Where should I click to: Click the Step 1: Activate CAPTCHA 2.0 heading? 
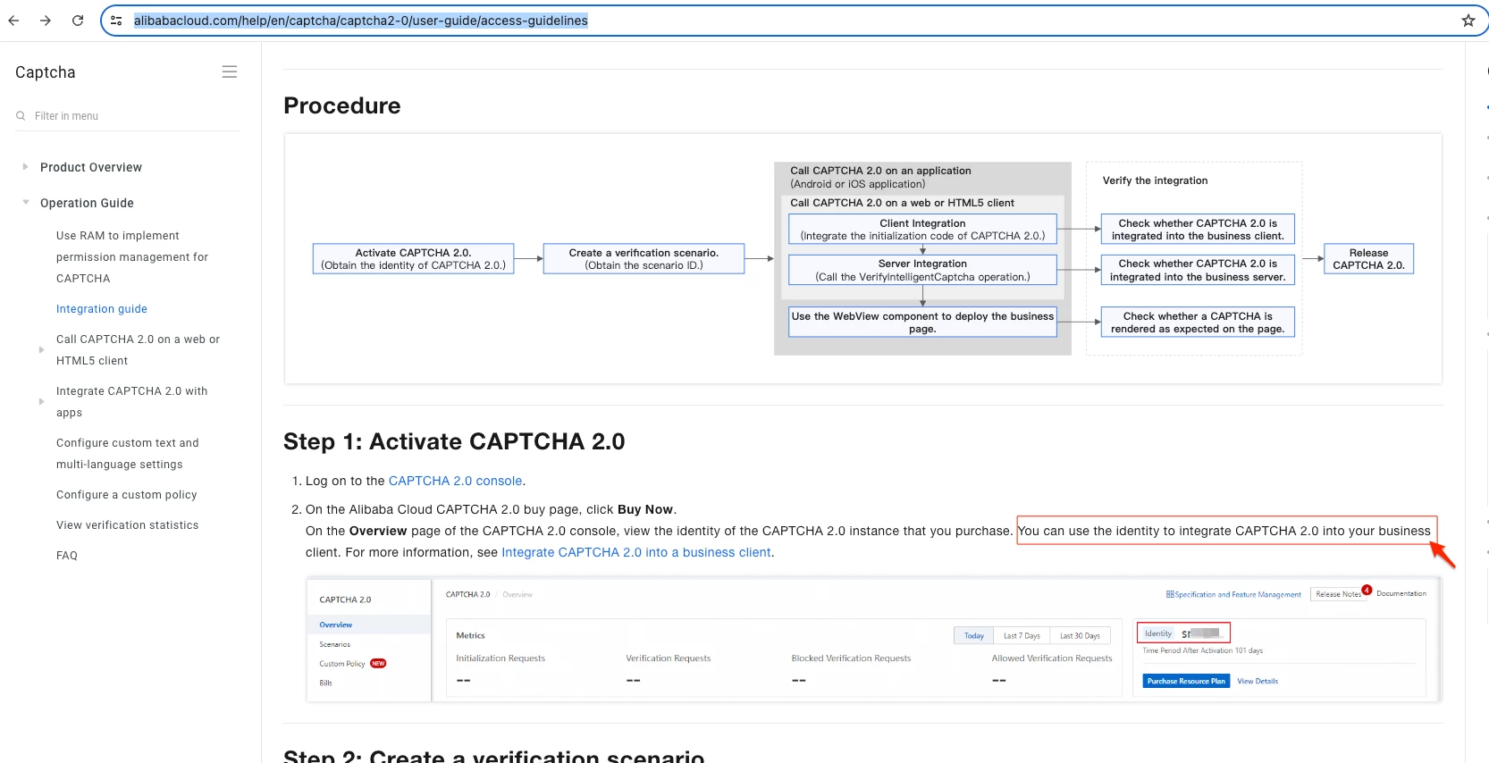[x=454, y=441]
